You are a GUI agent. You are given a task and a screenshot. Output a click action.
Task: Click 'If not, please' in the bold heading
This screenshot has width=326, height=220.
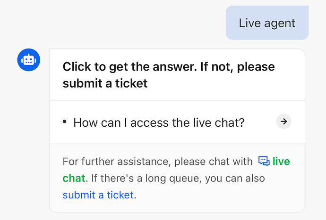(238, 67)
